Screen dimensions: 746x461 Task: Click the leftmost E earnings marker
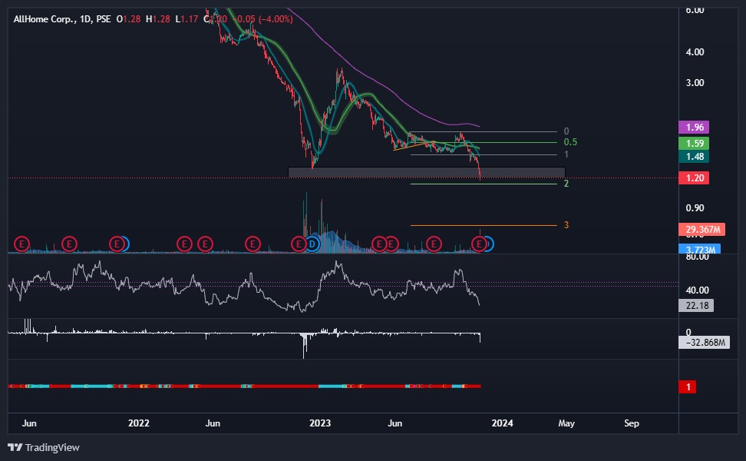(20, 244)
